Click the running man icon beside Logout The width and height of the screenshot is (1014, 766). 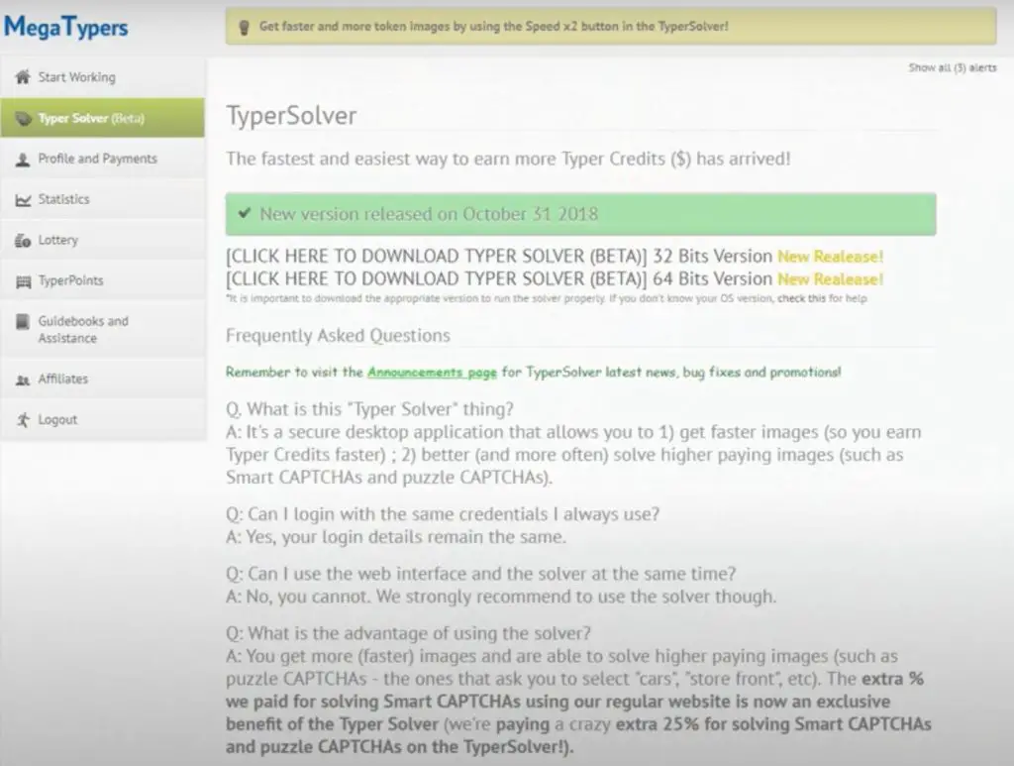[24, 420]
